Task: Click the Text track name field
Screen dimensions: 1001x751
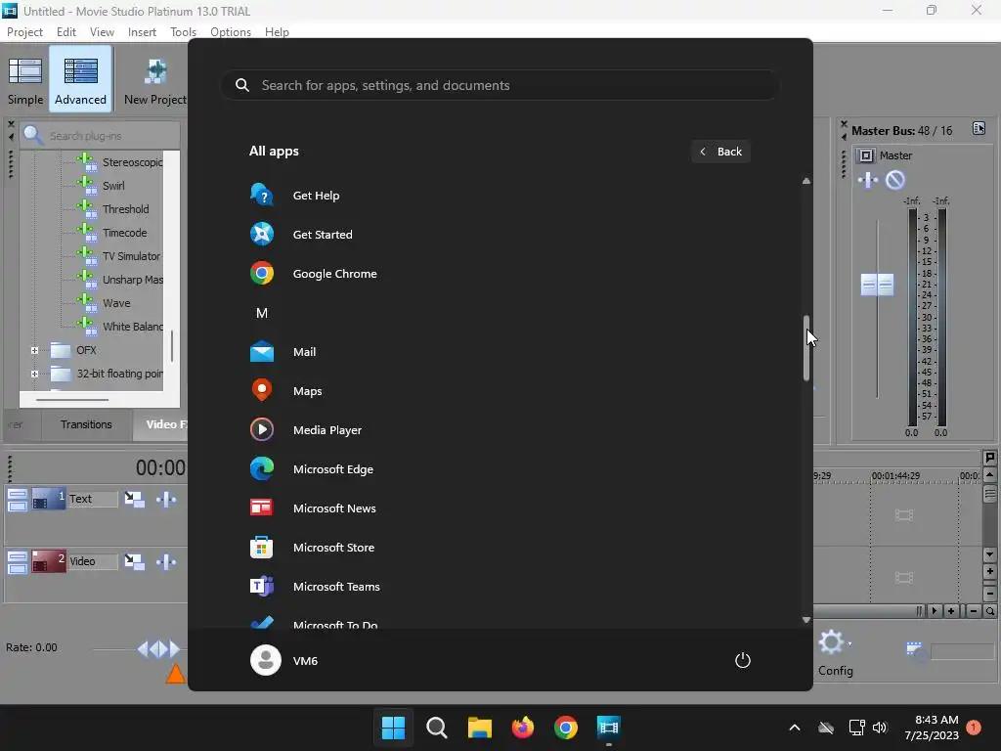Action: pos(93,499)
